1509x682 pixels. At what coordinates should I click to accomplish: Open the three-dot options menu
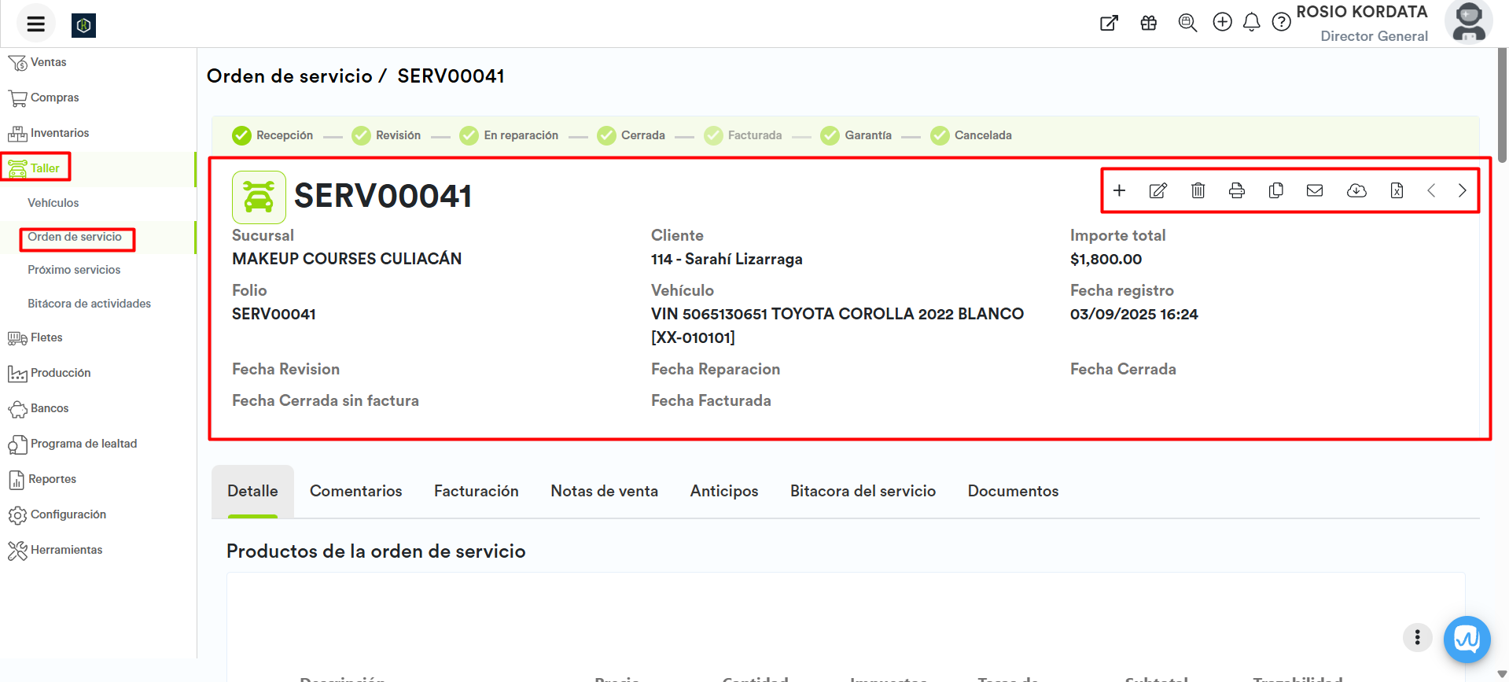[1417, 637]
